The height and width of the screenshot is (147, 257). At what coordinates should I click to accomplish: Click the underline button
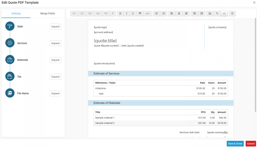[133, 13]
